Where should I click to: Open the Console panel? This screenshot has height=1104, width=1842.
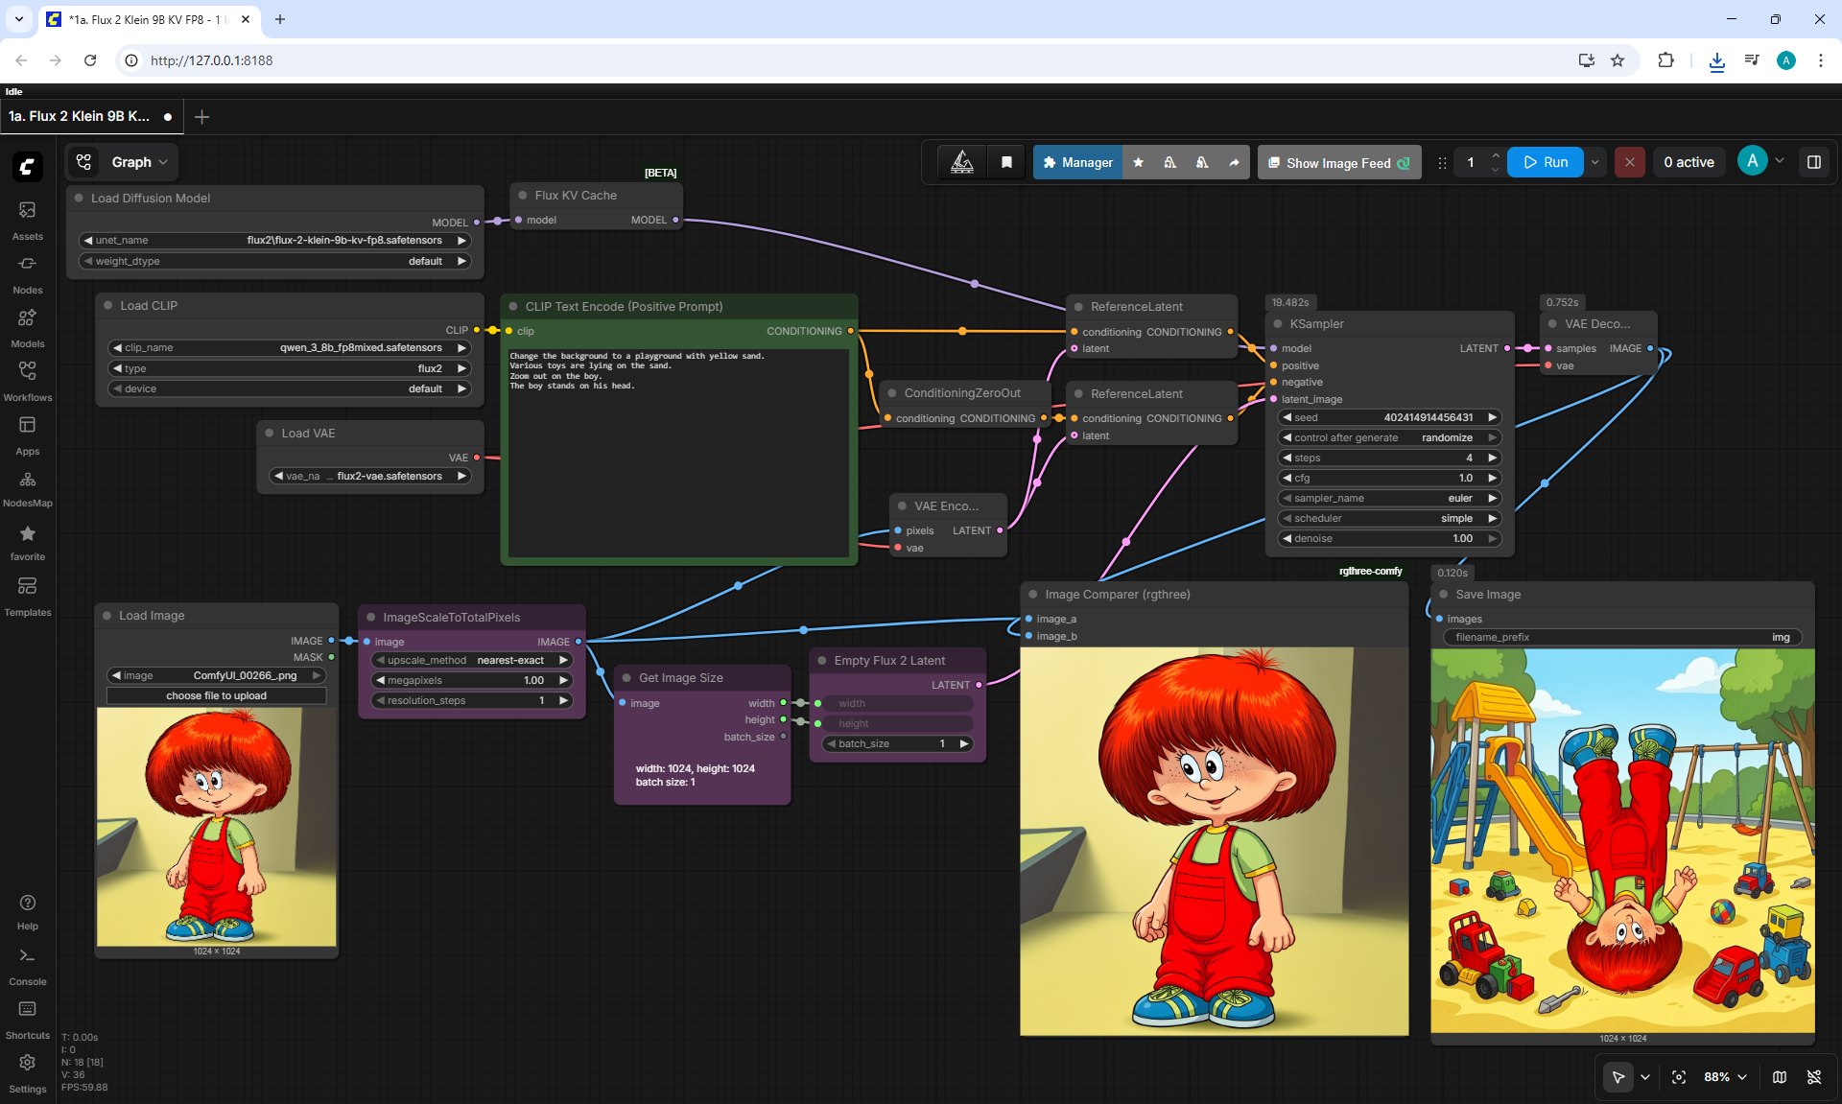[x=27, y=966]
